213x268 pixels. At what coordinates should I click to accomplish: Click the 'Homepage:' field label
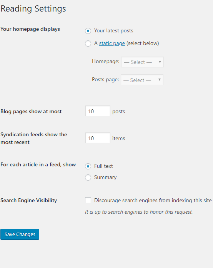coord(106,61)
